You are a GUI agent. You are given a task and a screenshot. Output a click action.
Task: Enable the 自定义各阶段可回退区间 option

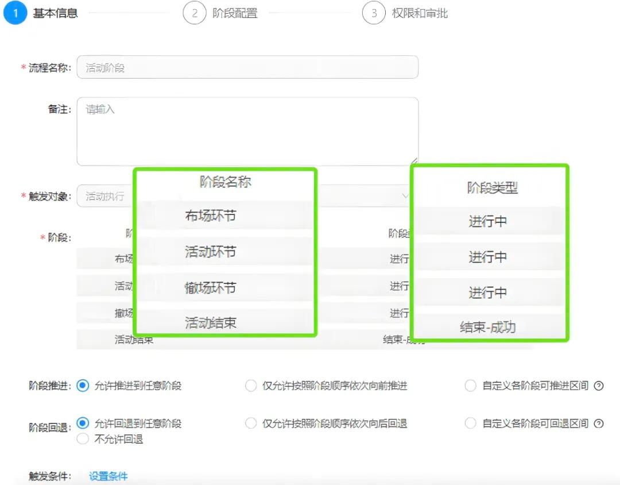pos(471,424)
